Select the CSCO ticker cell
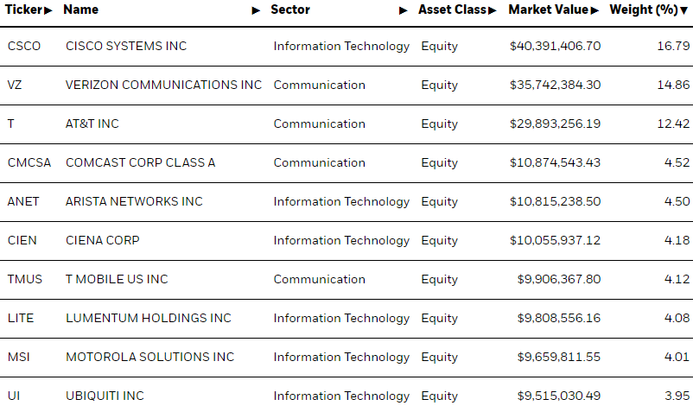Image resolution: width=693 pixels, height=412 pixels. pos(24,46)
